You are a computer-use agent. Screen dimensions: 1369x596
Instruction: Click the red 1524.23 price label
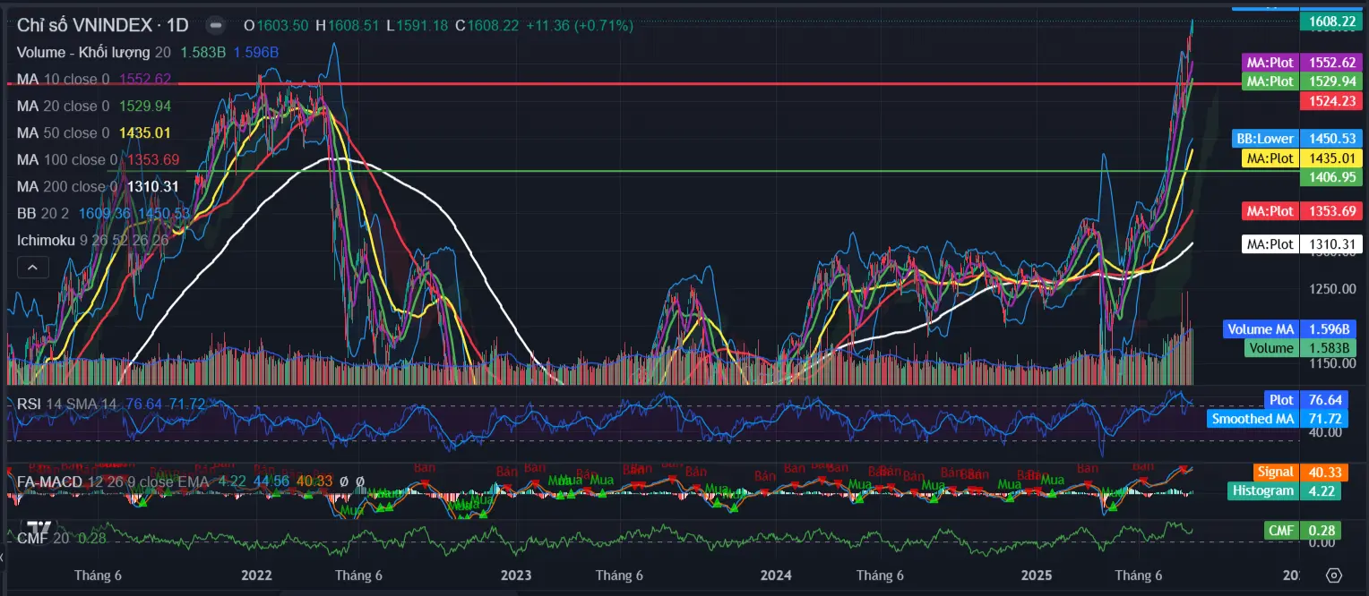tap(1330, 101)
